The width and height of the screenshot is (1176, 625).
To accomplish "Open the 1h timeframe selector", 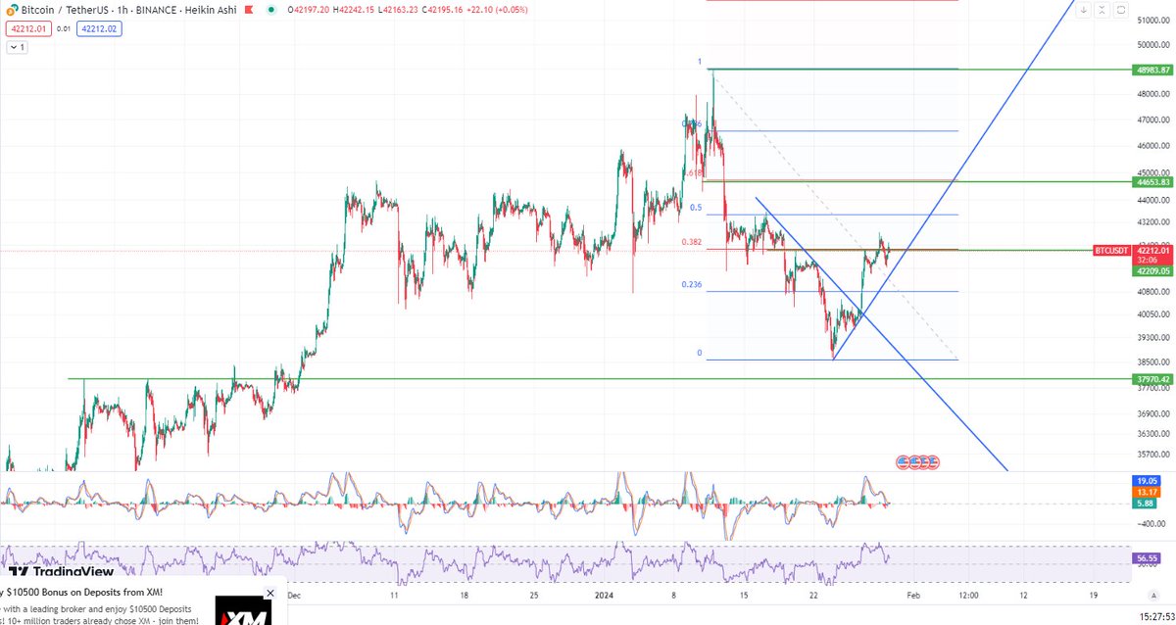I will click(122, 10).
